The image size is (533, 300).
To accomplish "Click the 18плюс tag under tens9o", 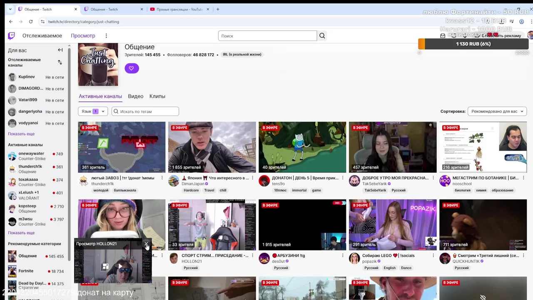I will (x=280, y=190).
